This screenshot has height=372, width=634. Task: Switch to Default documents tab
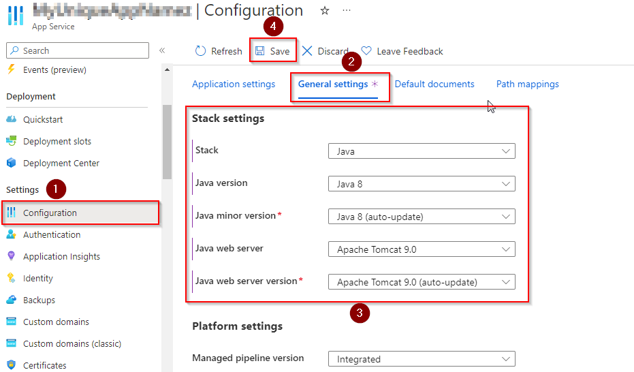click(x=434, y=84)
